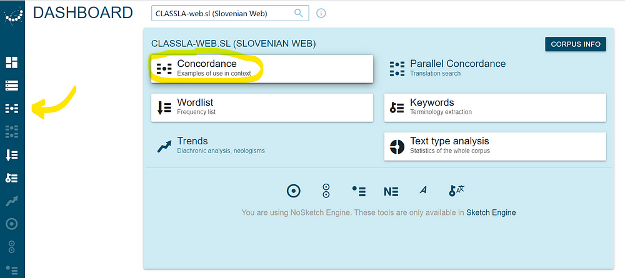Open Concordance from the sidebar

click(x=11, y=108)
